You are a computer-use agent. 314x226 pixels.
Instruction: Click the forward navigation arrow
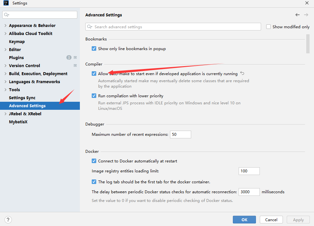pyautogui.click(x=306, y=15)
